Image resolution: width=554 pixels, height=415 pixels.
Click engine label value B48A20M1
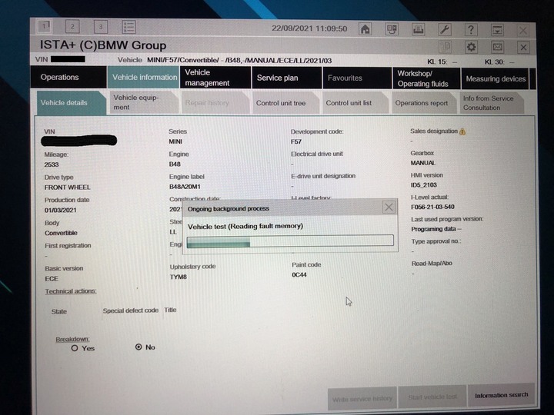coord(185,186)
